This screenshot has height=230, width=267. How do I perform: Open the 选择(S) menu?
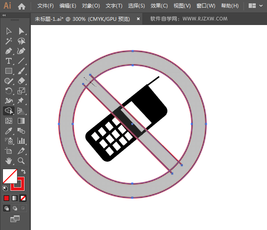point(136,6)
